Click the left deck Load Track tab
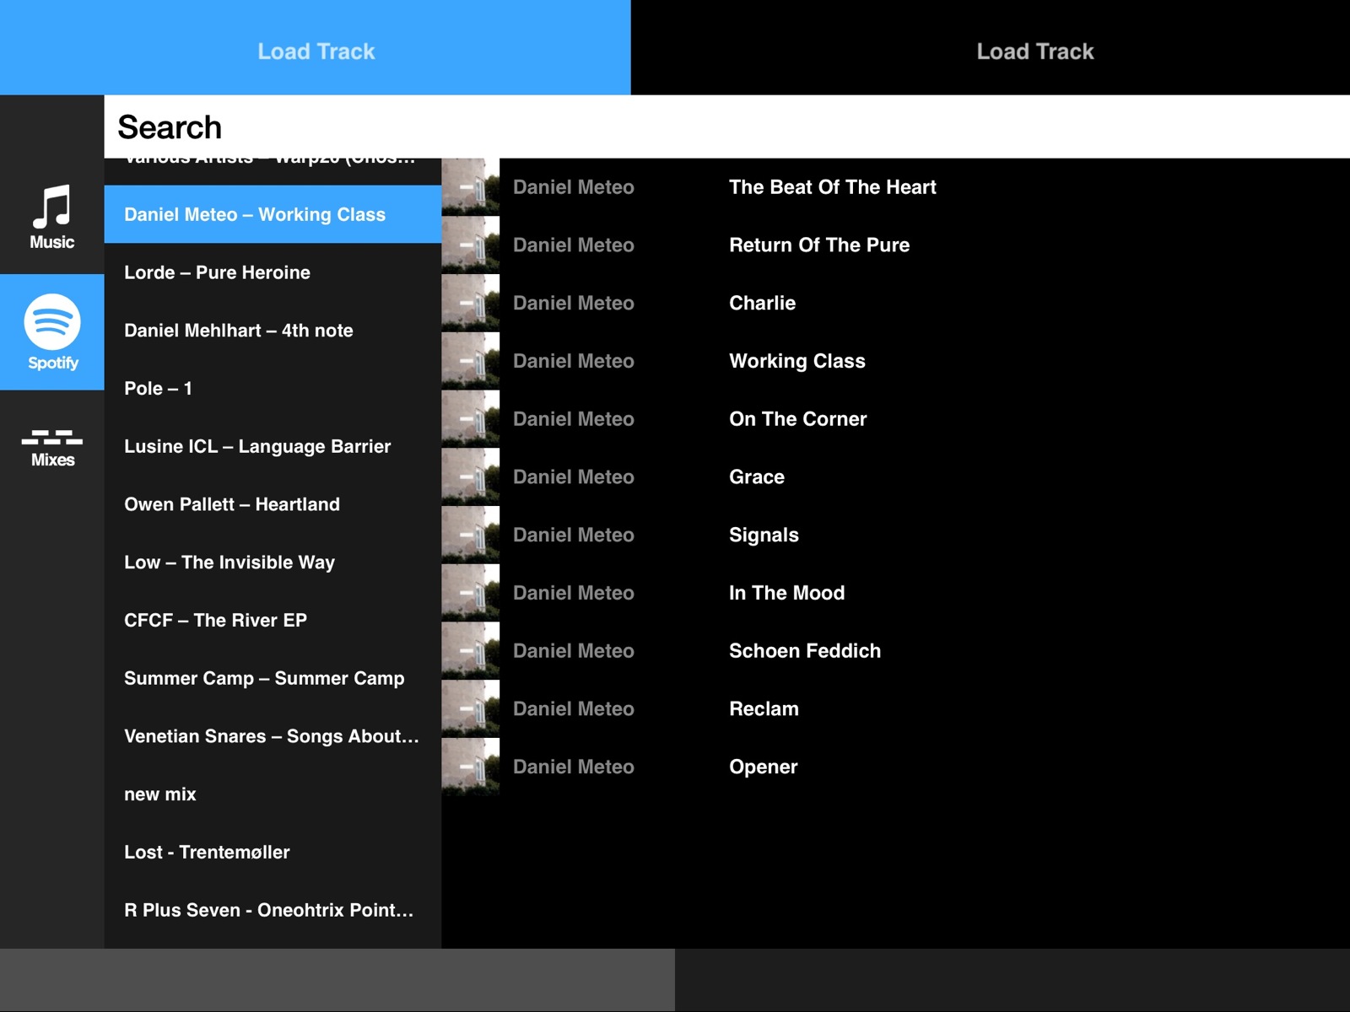 point(316,51)
